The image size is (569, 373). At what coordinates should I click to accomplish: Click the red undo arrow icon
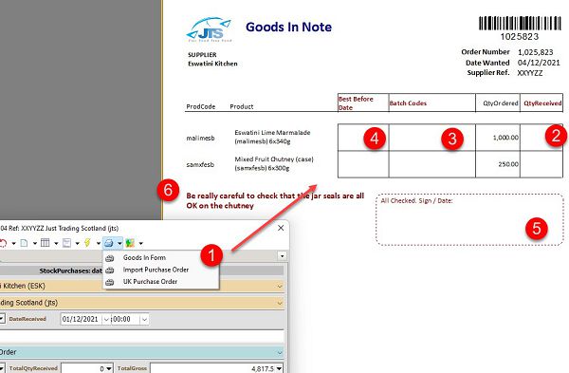tap(3, 243)
